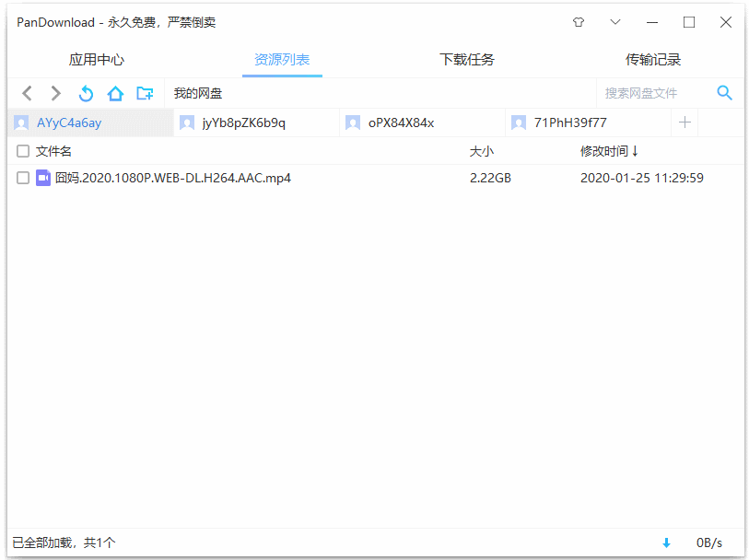Screen dimensions: 749x560
Task: Tick the select-all checkbox beside 文件名
Action: point(22,151)
